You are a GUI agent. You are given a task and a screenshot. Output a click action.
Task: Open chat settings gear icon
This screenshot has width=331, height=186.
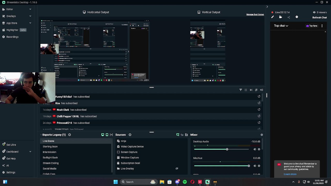pyautogui.click(x=297, y=17)
